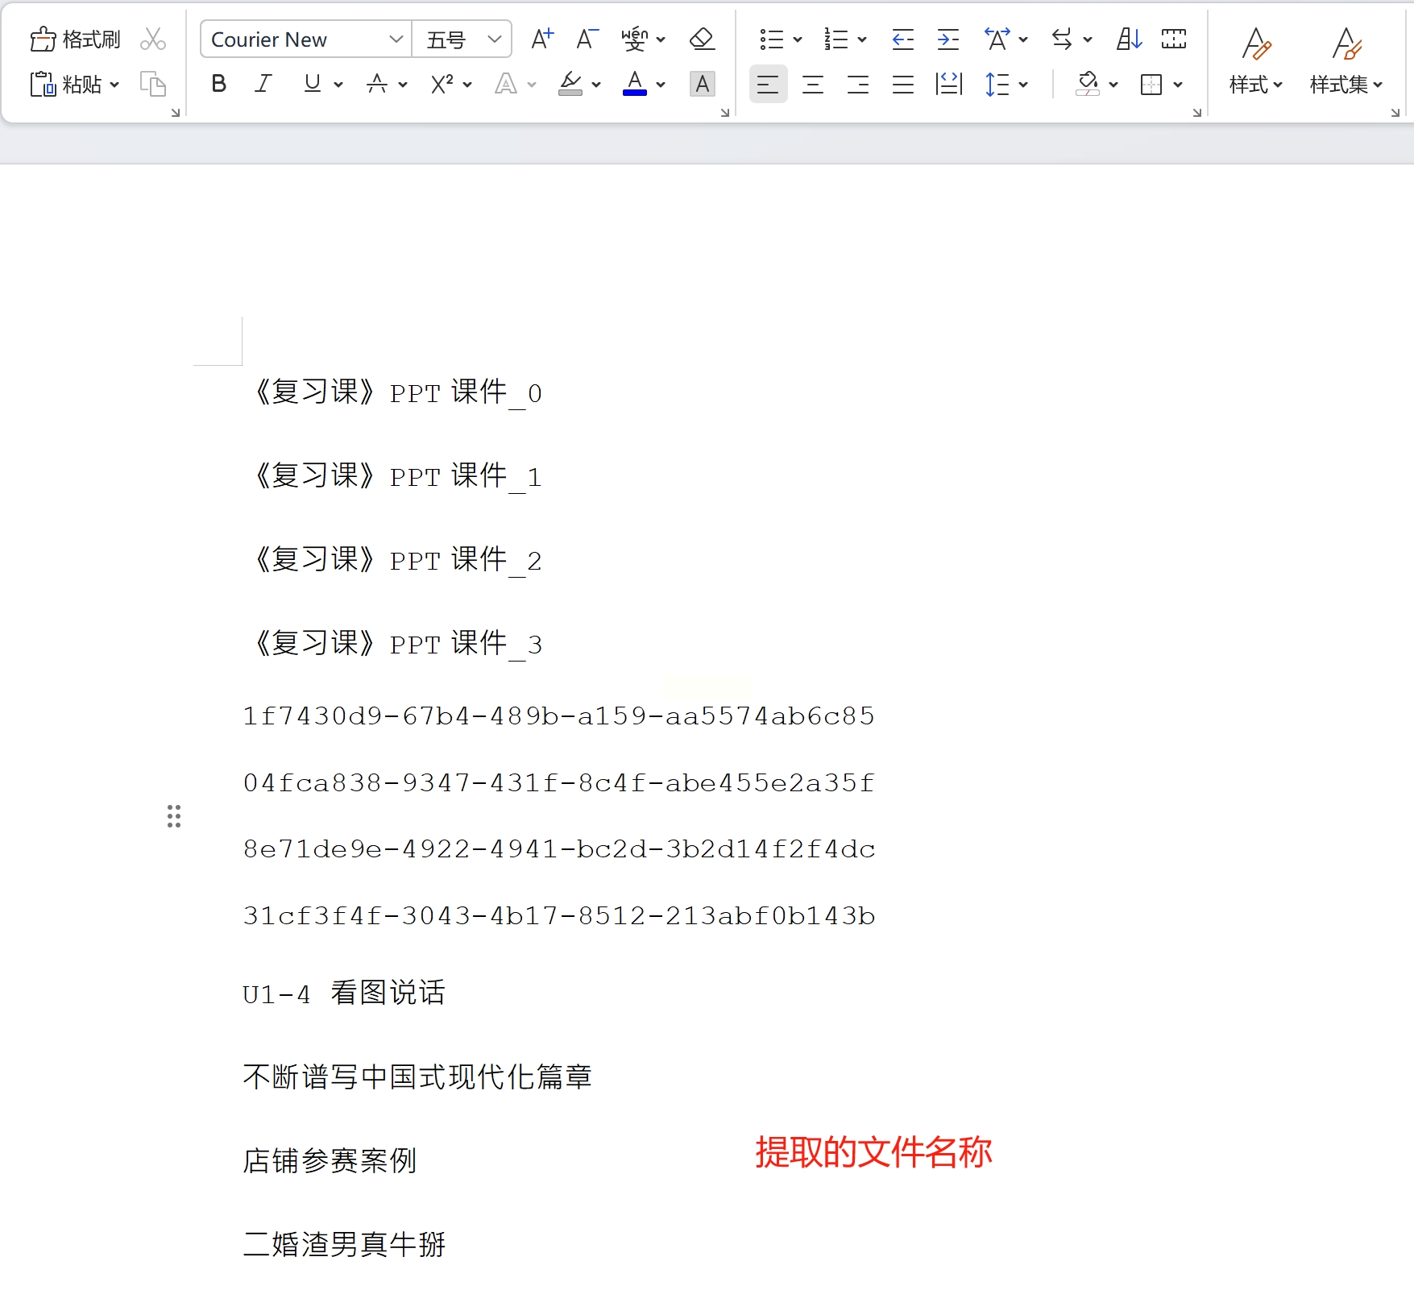
Task: Click the sort A-Z icon
Action: (1129, 39)
